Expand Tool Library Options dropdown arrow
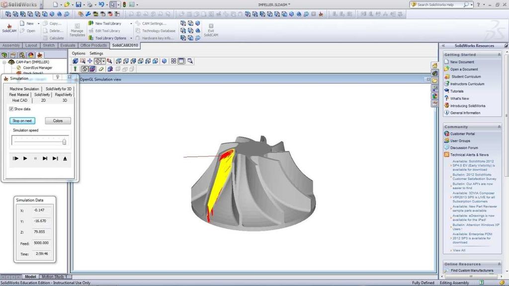Image resolution: width=509 pixels, height=286 pixels. [131, 38]
